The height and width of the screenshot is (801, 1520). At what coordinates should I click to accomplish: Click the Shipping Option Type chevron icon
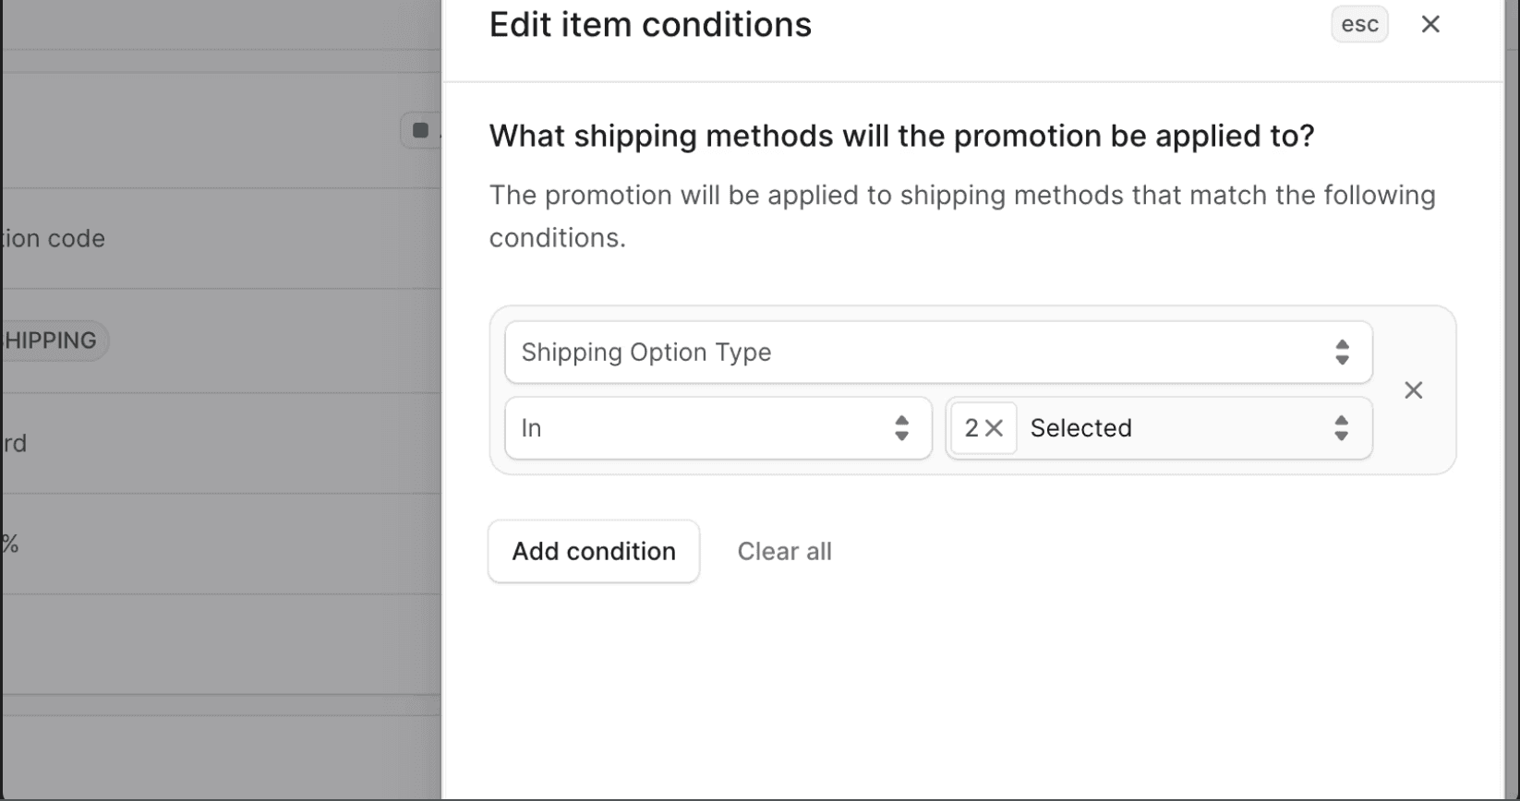tap(1342, 352)
